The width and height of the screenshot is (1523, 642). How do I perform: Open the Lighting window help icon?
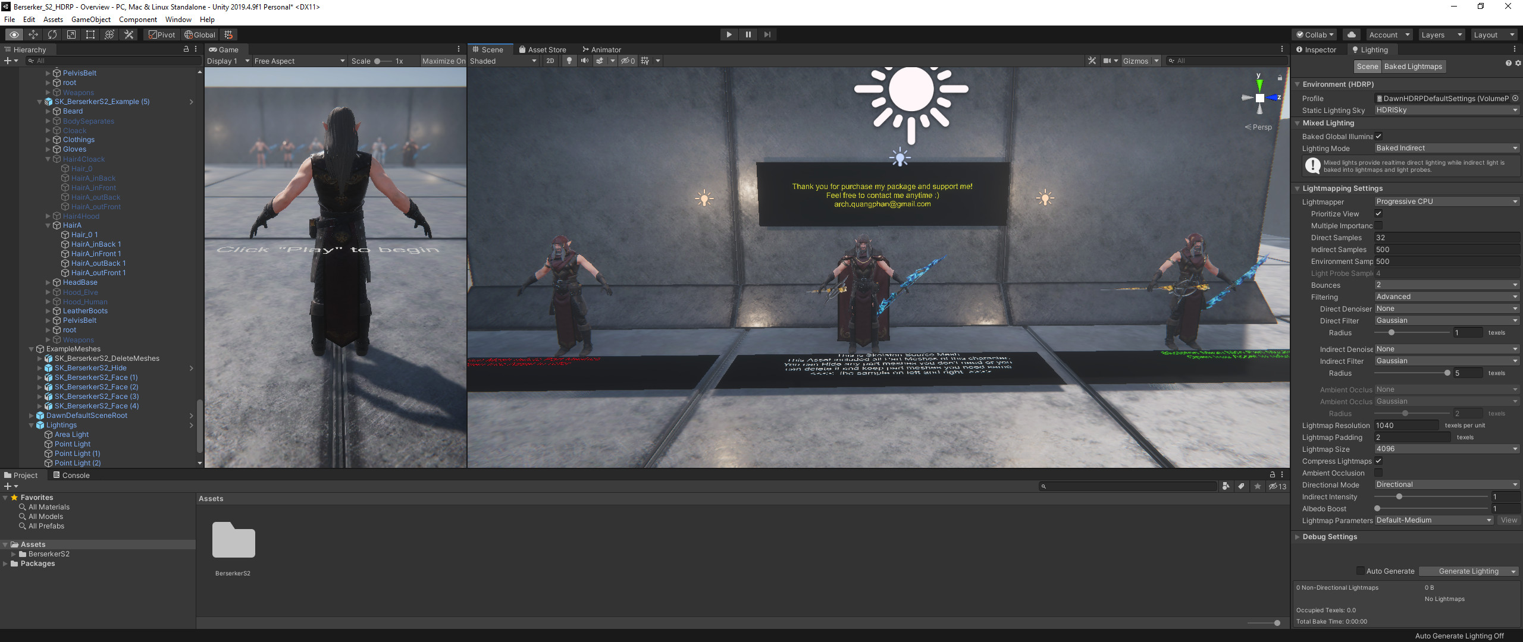(x=1508, y=63)
